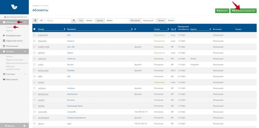Open Расписание calendar in the sidebar

click(x=11, y=46)
